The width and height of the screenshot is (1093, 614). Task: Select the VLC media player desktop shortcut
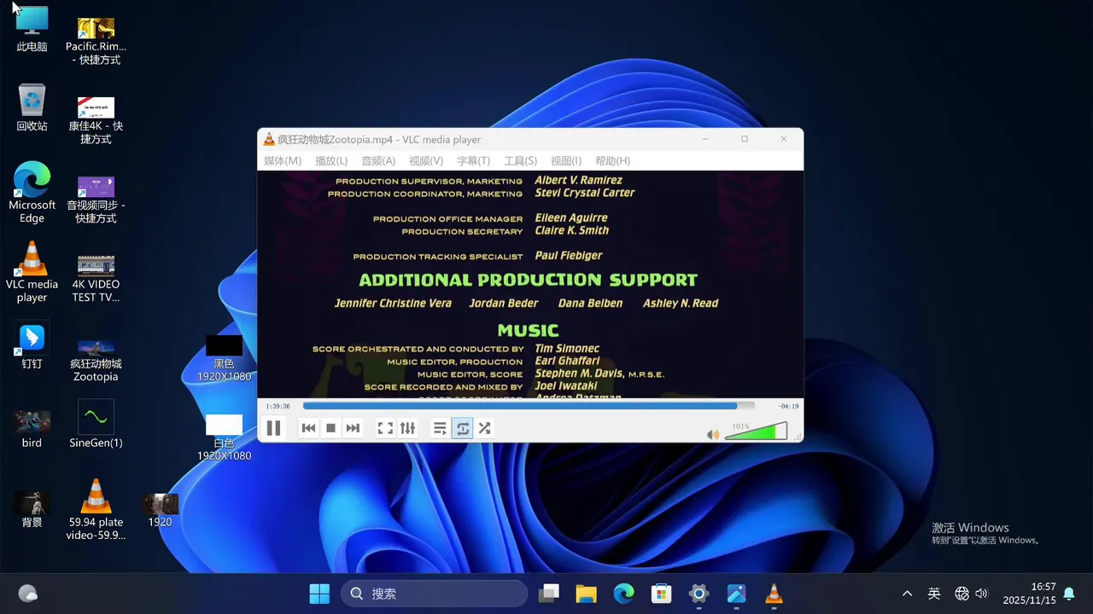coord(32,272)
